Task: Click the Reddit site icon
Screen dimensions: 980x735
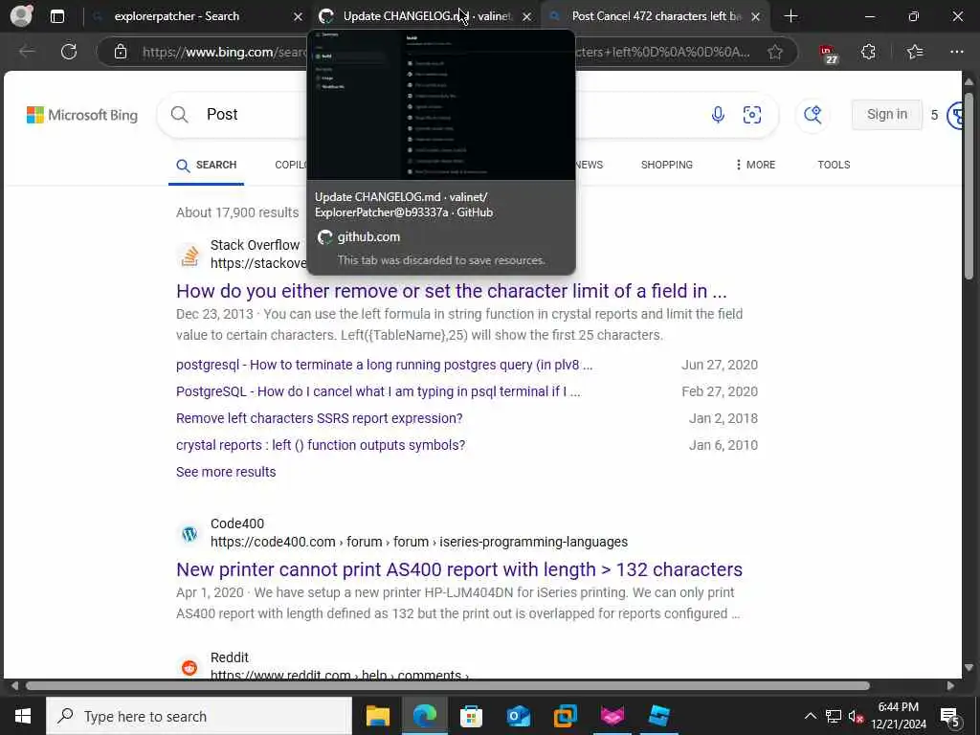Action: pos(189,667)
